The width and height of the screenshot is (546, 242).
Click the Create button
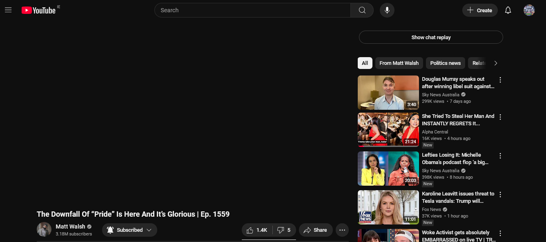pos(480,10)
